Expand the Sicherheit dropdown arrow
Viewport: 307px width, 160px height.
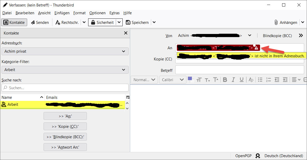coord(119,22)
